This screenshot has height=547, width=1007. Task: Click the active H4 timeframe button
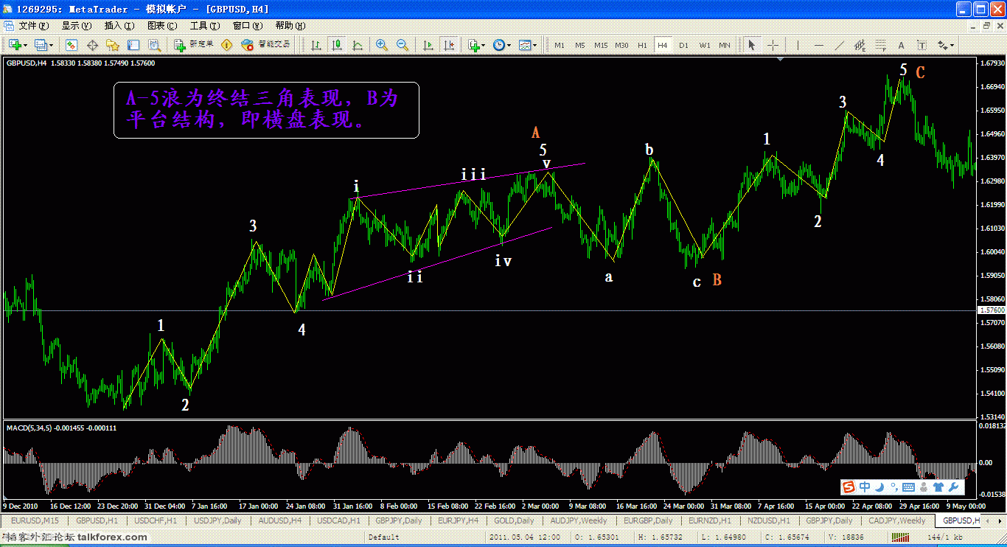point(663,45)
